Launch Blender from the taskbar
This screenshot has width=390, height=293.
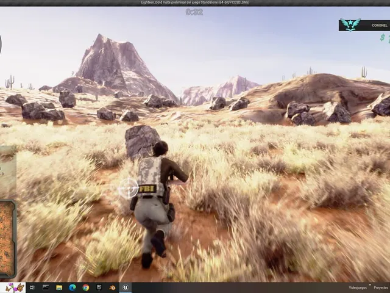(x=112, y=288)
